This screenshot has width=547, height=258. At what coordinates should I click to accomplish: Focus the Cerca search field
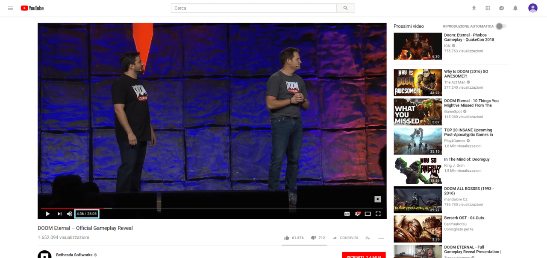tap(253, 8)
